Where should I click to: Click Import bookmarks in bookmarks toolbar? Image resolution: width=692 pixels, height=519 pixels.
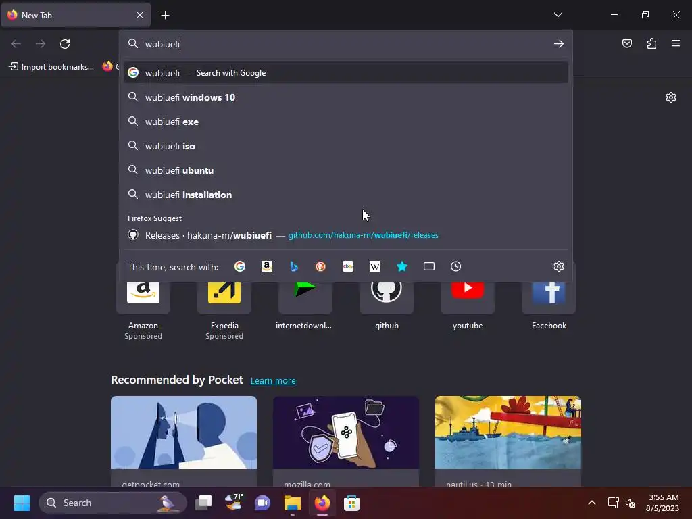[x=51, y=67]
